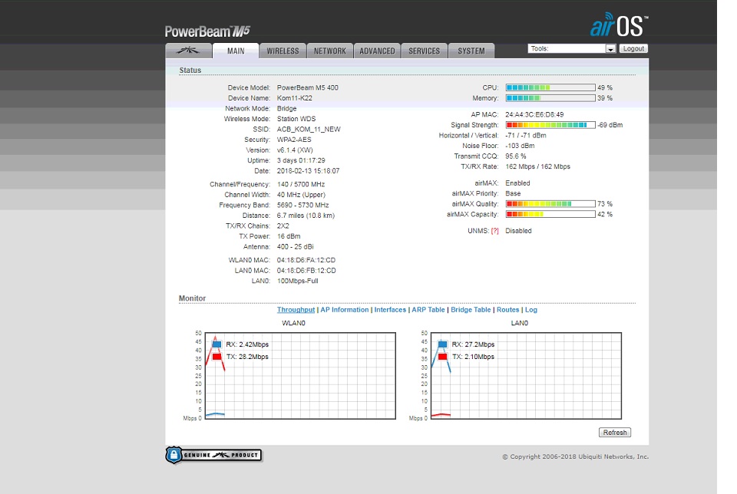Click the Genuine Product badge

(213, 455)
